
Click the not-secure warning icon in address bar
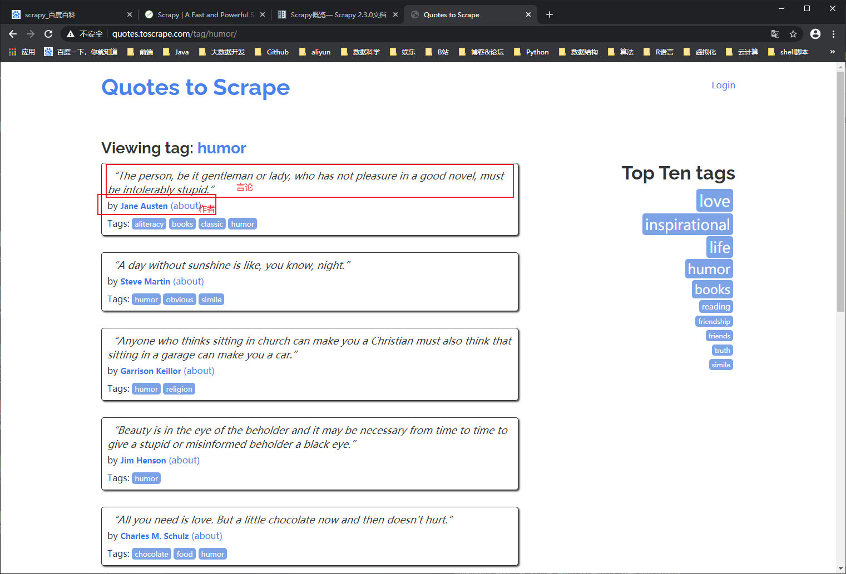(71, 34)
